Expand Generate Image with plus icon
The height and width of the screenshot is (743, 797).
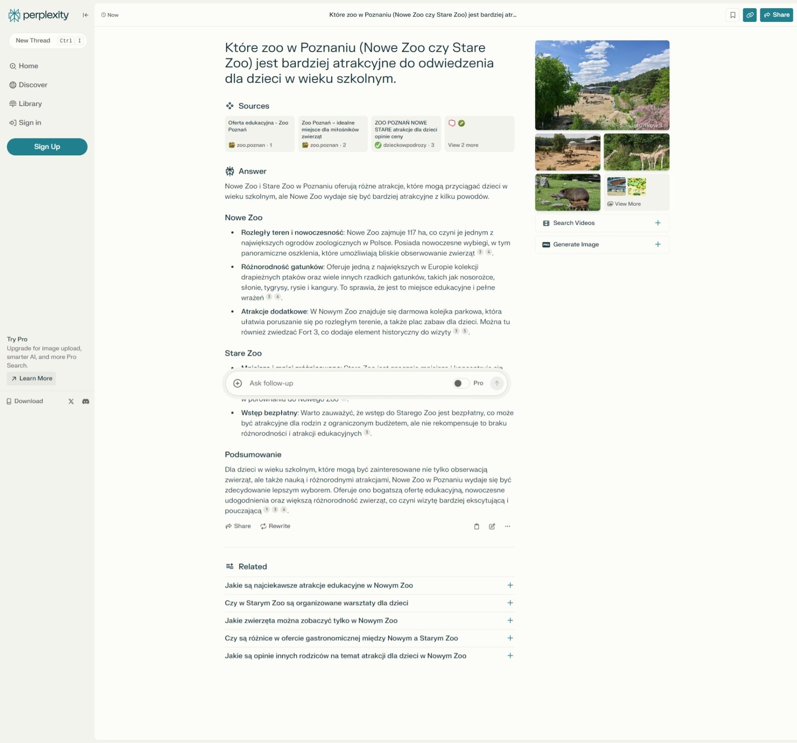(658, 244)
